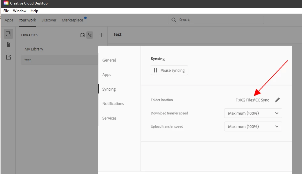
Task: Open the cloud documents file icon
Action: pyautogui.click(x=8, y=45)
